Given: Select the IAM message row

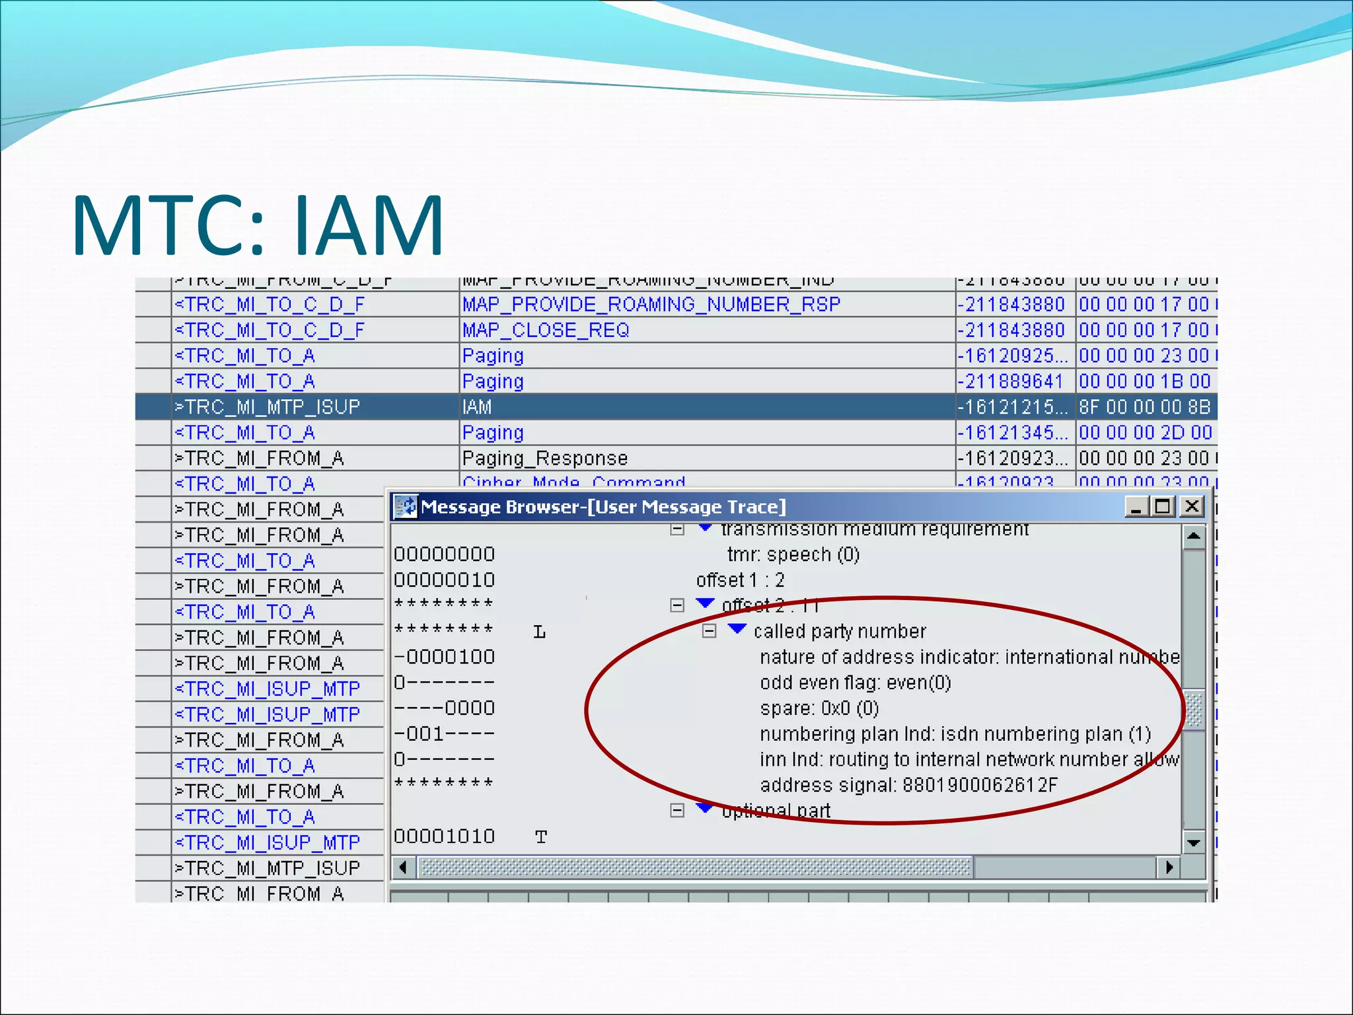Looking at the screenshot, I should tap(676, 406).
